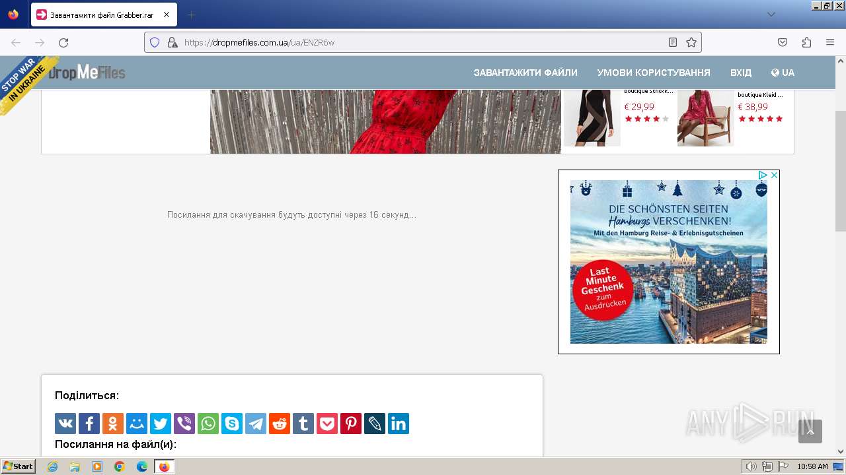
Task: Click the page vertical scrollbar thumb
Action: [x=840, y=172]
